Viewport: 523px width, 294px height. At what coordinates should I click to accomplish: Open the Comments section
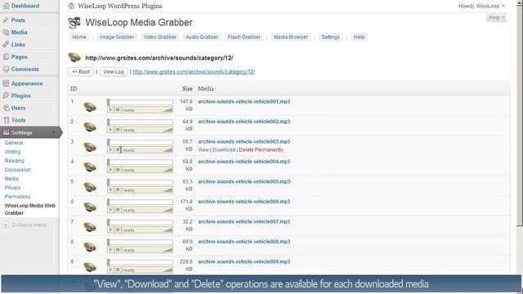tap(25, 69)
